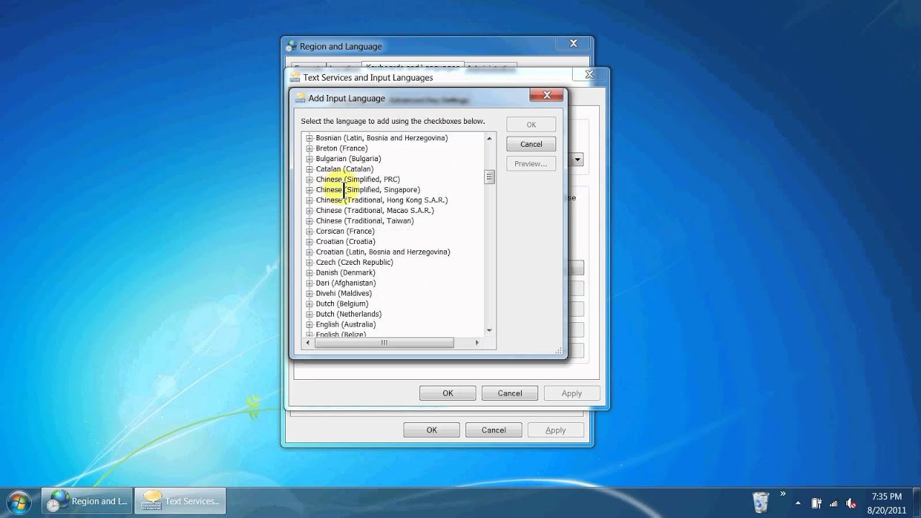Click Cancel in Text Services dialog
The width and height of the screenshot is (921, 518).
(509, 393)
